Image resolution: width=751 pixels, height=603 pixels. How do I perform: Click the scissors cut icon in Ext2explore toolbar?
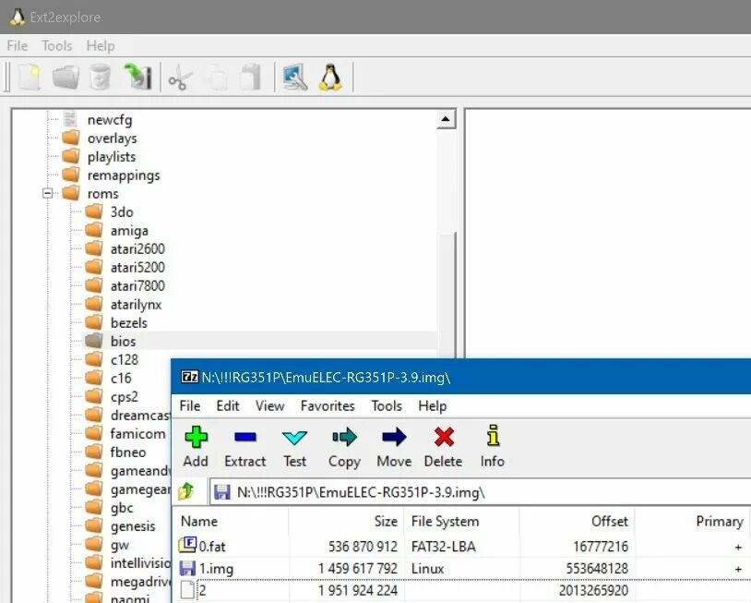[x=180, y=78]
